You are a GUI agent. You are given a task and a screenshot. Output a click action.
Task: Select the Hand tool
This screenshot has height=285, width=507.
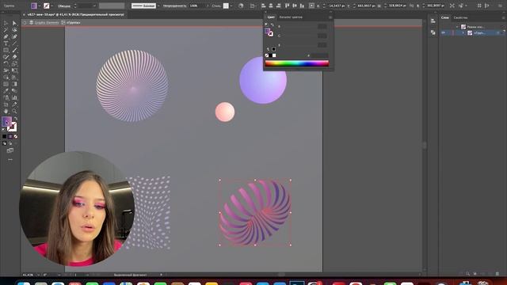click(x=6, y=111)
